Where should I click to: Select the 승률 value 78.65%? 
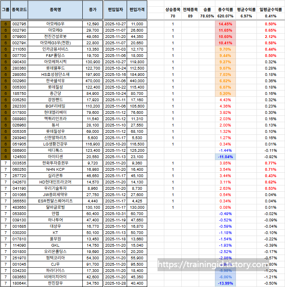click(x=207, y=16)
